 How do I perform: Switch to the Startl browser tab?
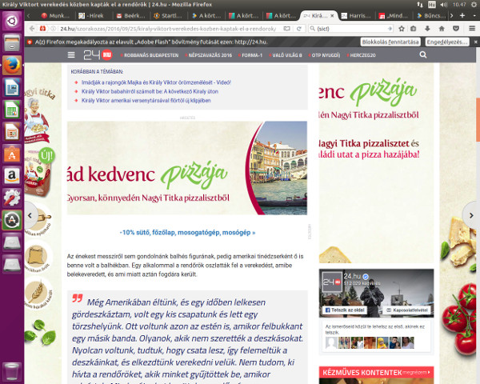pyautogui.click(x=170, y=16)
